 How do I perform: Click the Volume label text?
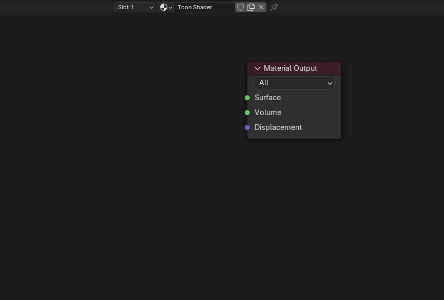(x=268, y=113)
